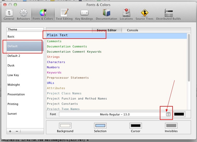Select the Default 2 theme

25,56
